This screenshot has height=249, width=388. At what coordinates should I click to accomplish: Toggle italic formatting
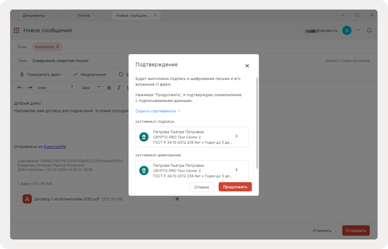tap(119, 88)
